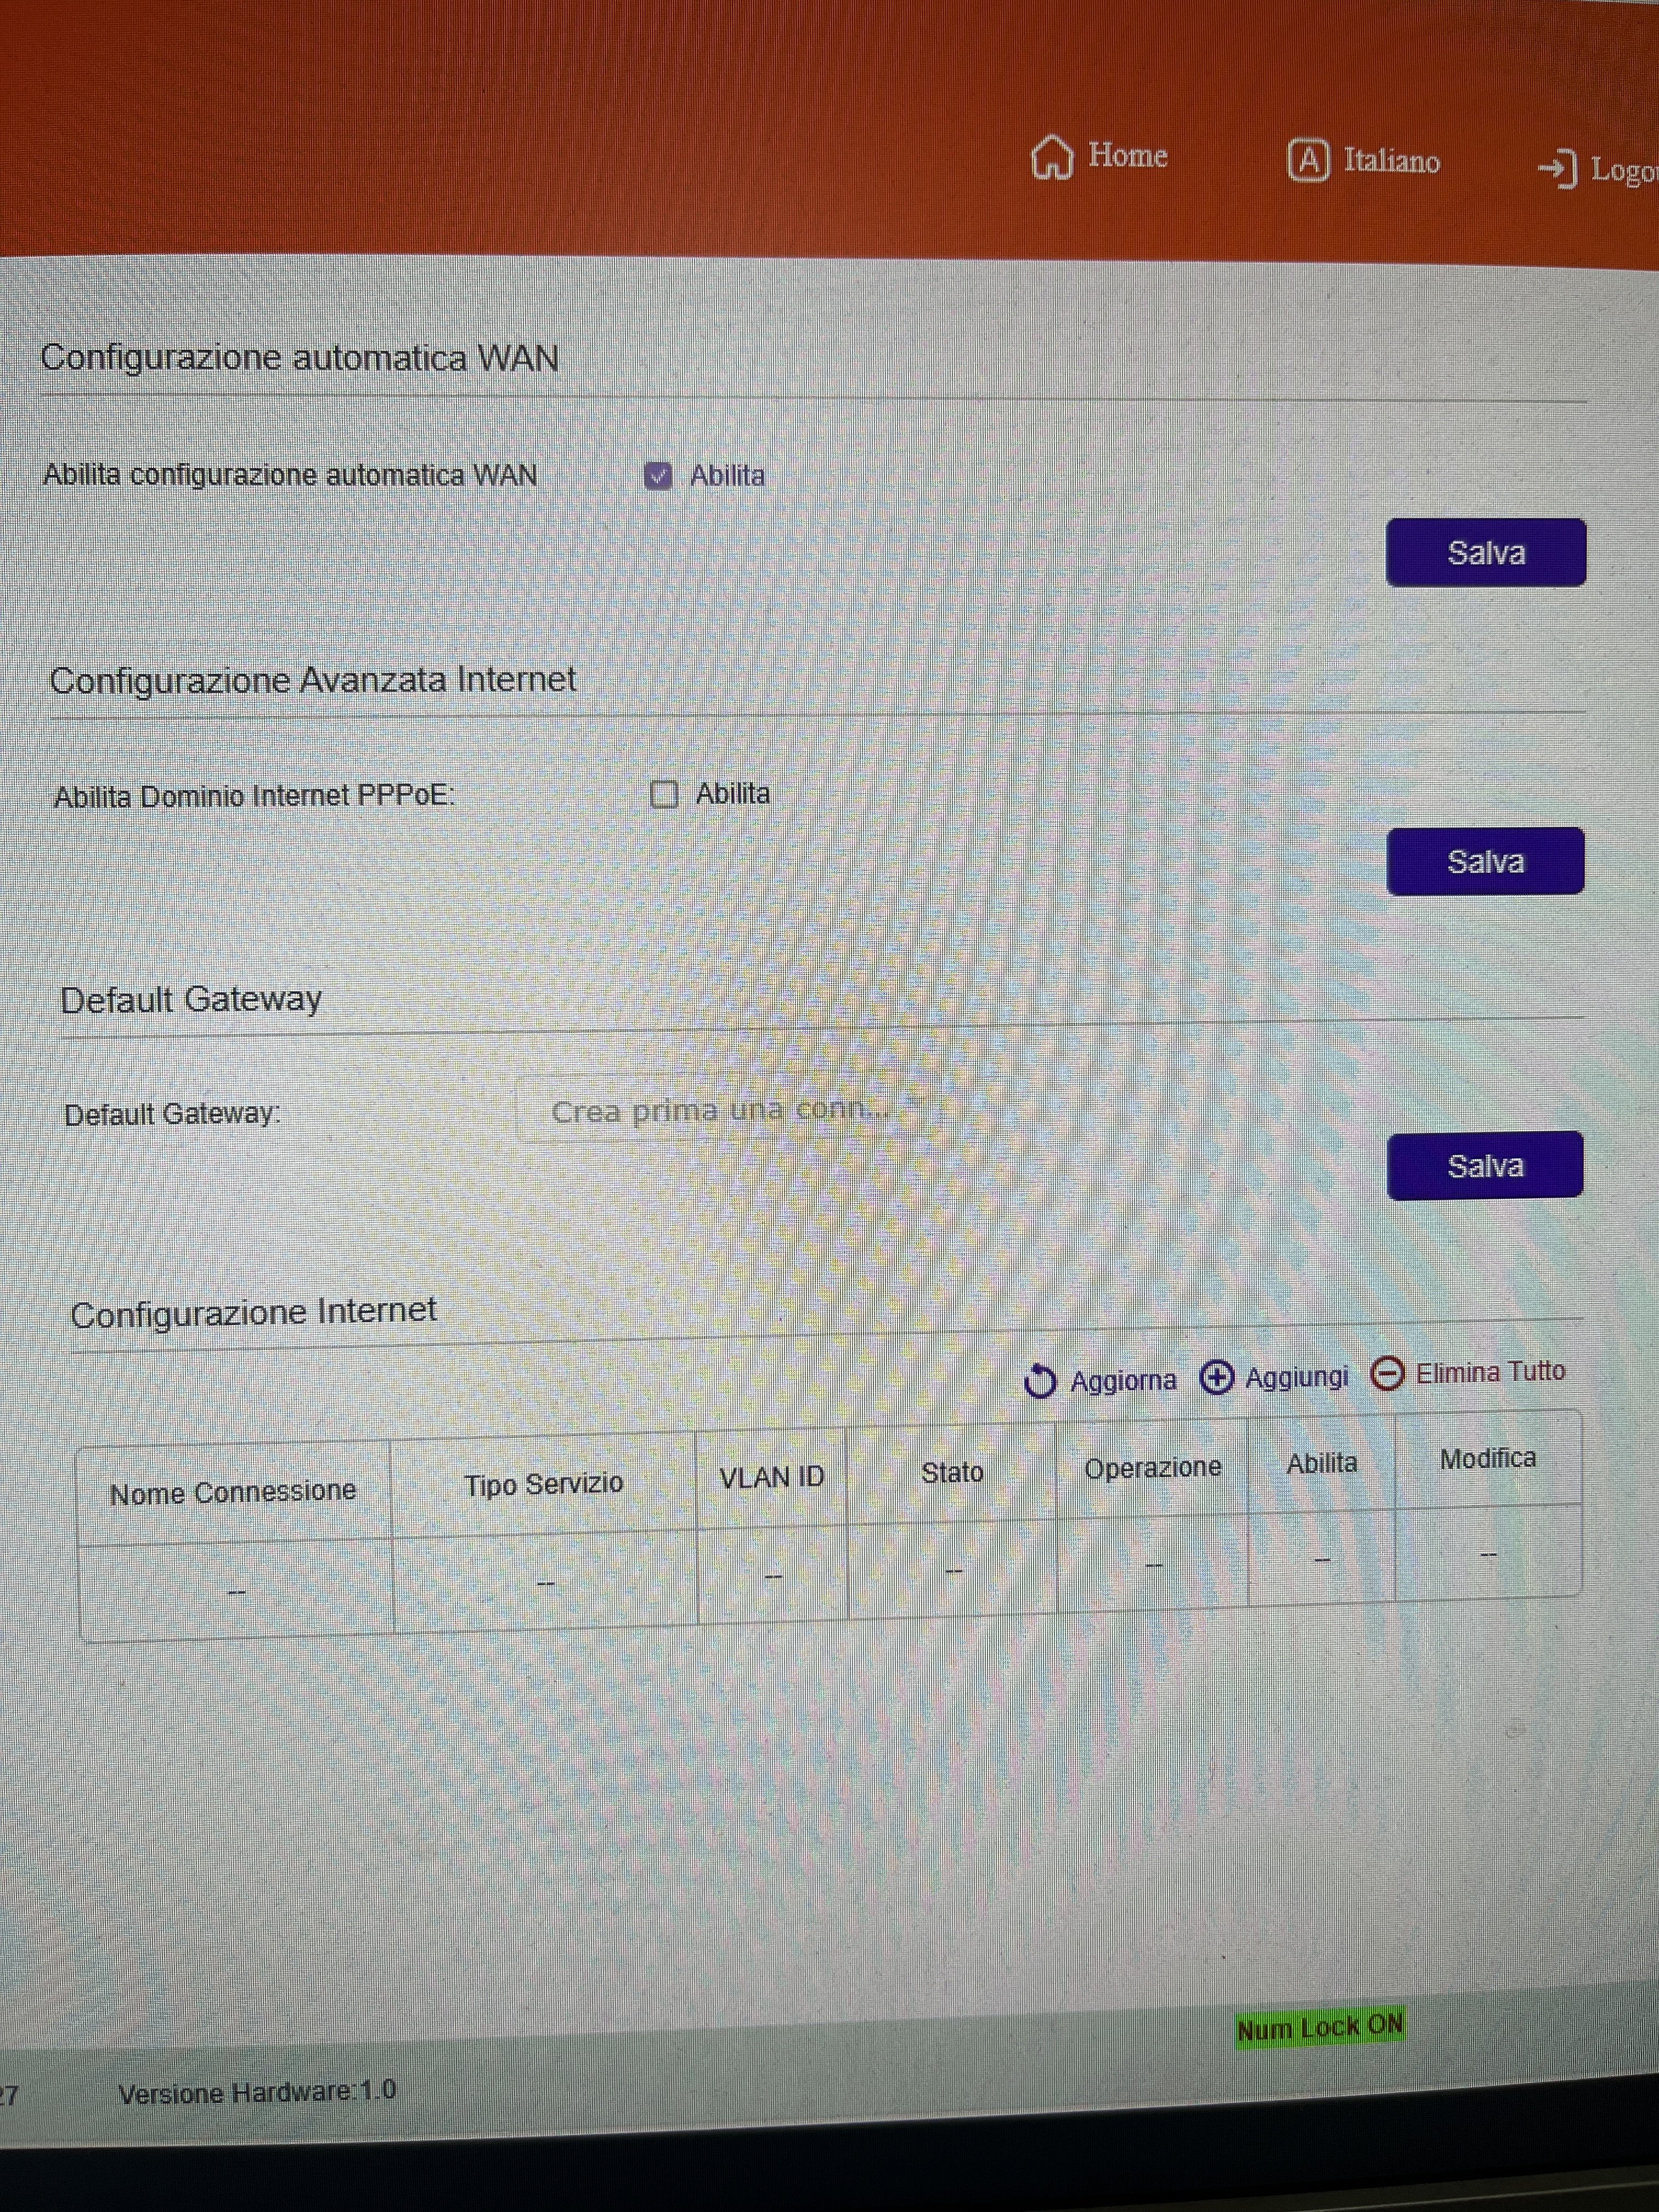
Task: Click the Nome Connessione column header
Action: pos(233,1492)
